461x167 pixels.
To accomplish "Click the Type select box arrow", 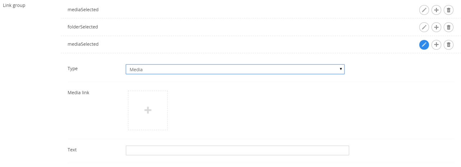I will [341, 69].
